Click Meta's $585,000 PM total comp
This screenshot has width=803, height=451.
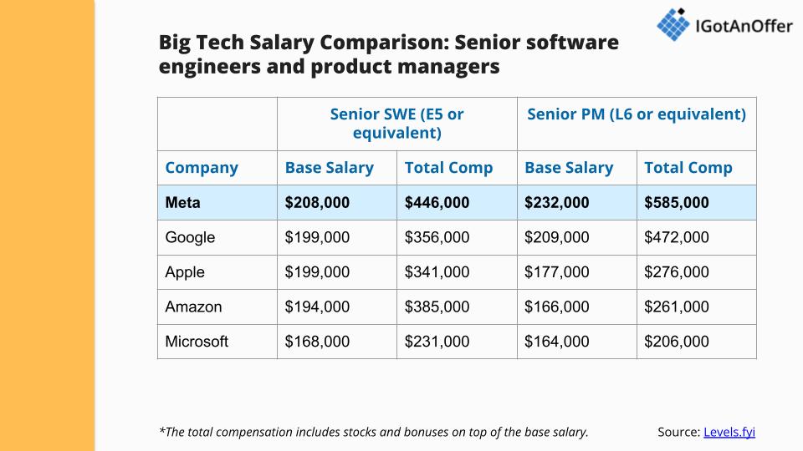click(677, 203)
